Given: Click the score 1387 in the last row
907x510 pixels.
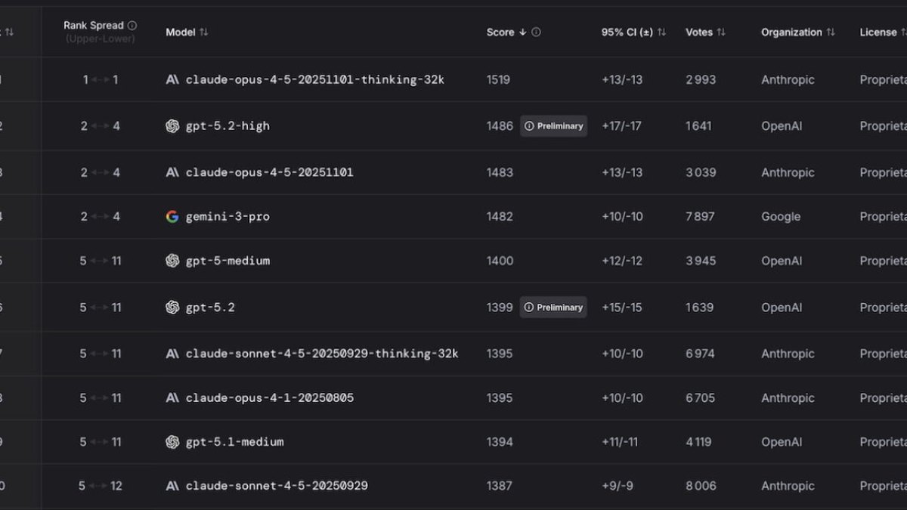Looking at the screenshot, I should pyautogui.click(x=500, y=486).
